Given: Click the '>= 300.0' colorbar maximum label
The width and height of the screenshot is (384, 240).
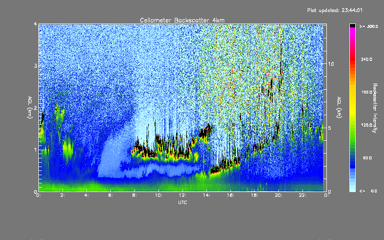Looking at the screenshot, I should point(369,26).
